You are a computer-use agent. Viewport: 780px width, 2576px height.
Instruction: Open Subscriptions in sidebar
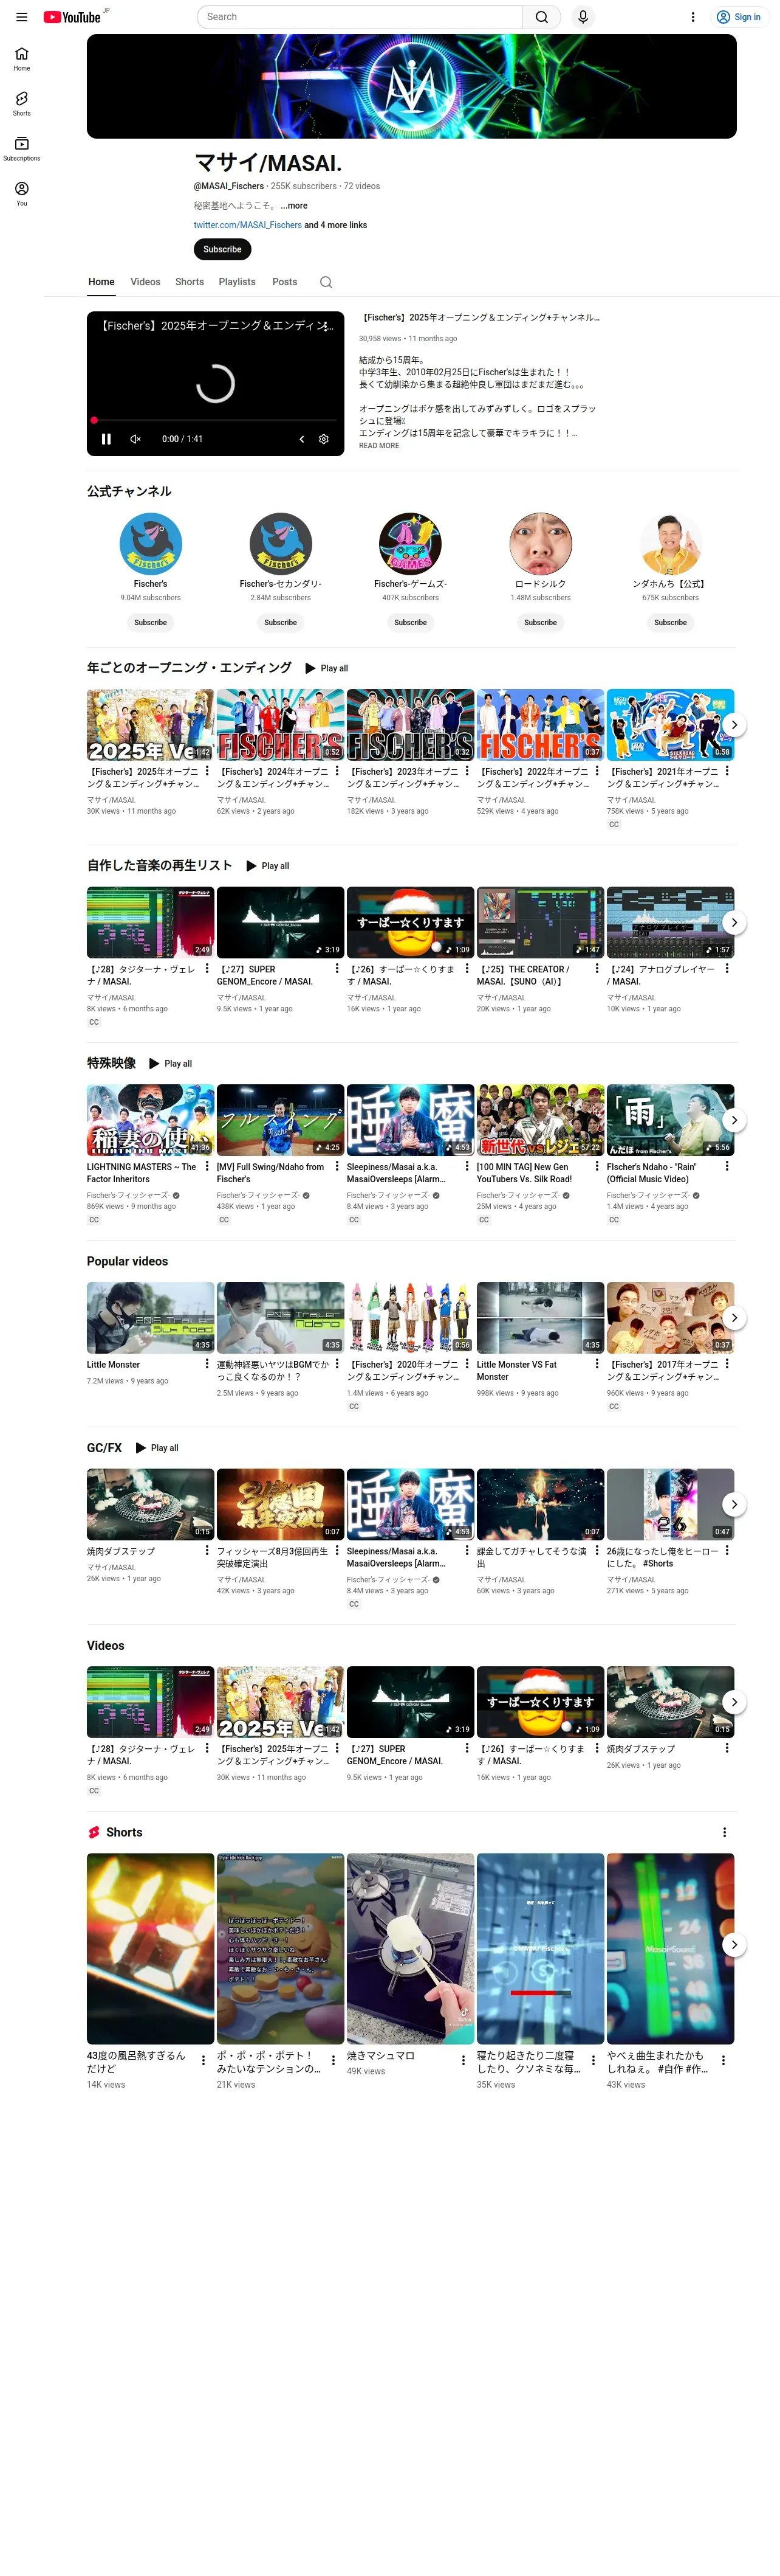(22, 149)
